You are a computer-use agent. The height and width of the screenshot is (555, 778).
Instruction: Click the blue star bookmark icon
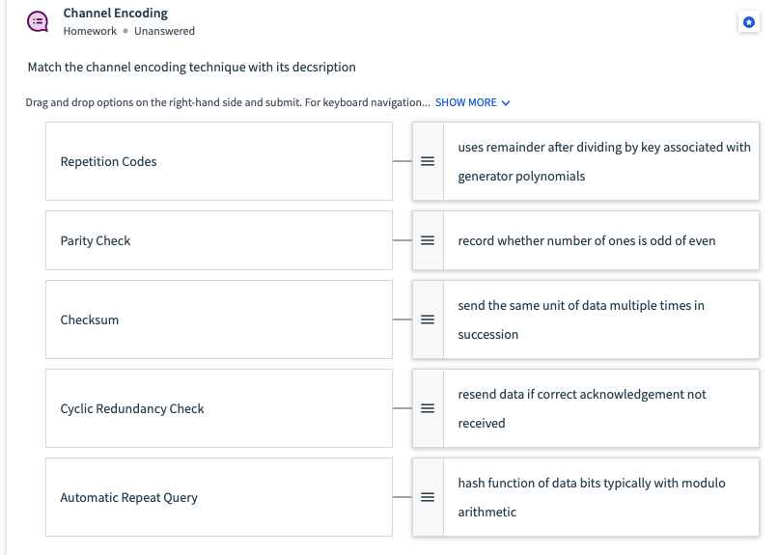pos(749,22)
